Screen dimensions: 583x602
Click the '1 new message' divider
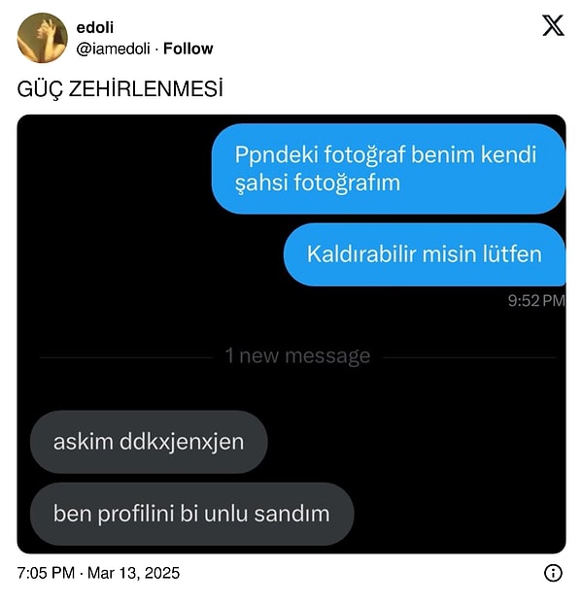pos(297,356)
